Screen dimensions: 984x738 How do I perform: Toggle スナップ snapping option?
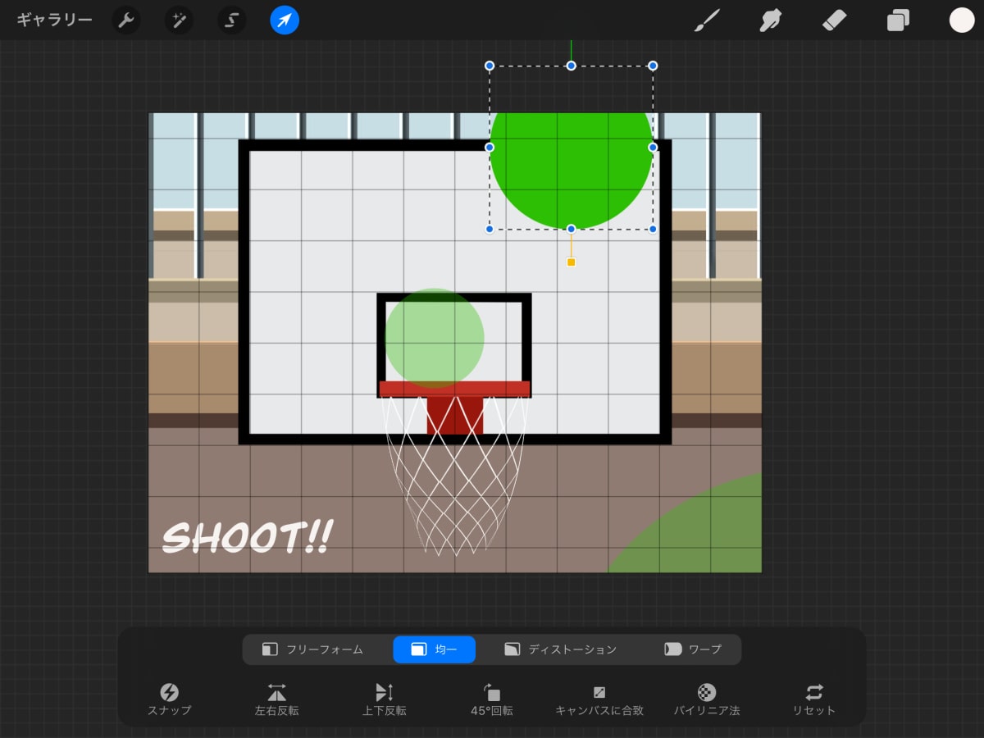coord(170,699)
